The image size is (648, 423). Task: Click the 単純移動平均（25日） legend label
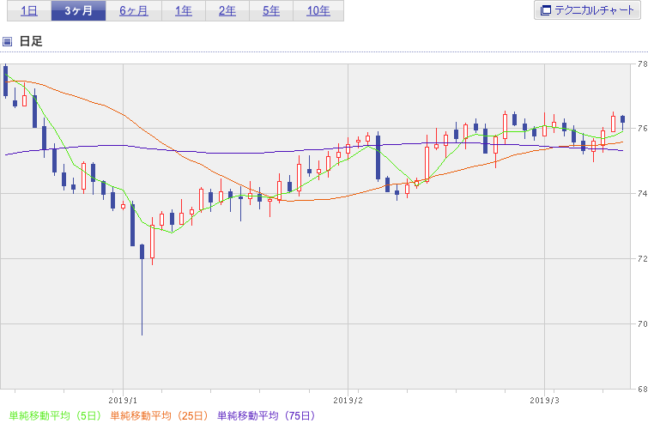point(159,415)
